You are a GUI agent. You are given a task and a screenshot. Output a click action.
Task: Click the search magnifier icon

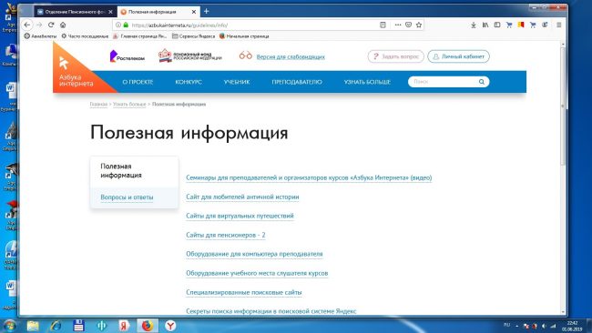(482, 82)
